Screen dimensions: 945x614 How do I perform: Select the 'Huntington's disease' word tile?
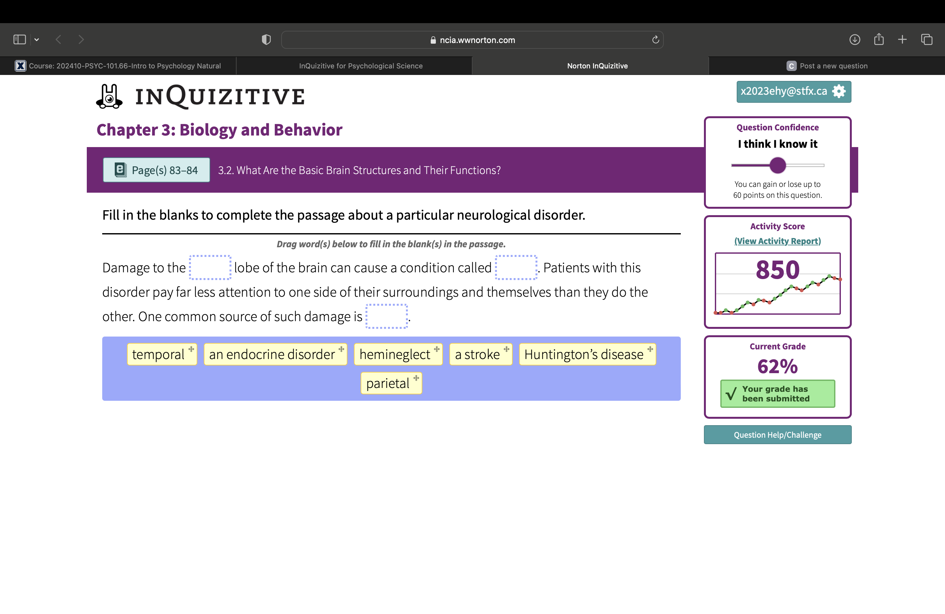(x=588, y=354)
